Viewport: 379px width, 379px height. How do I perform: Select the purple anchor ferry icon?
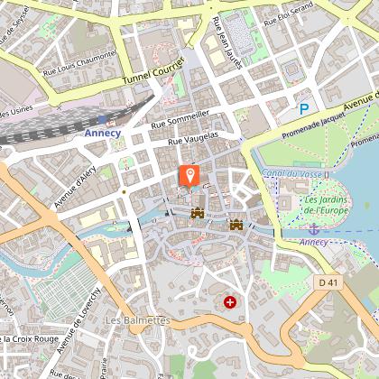coord(314,229)
